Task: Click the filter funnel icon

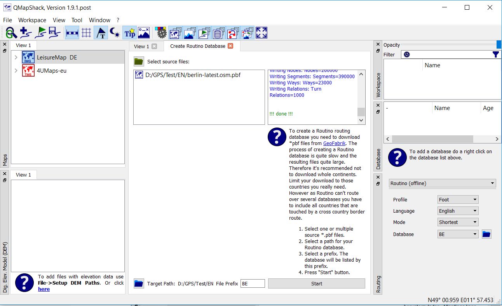Action: (496, 54)
